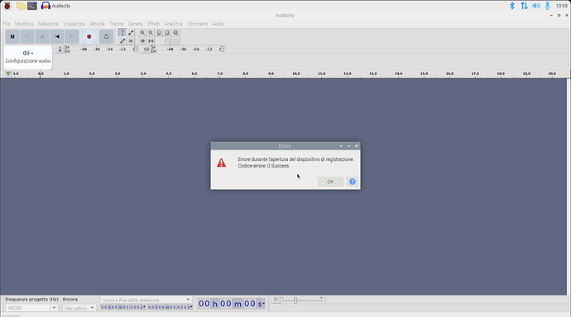Launch the Terminal from taskbar

coord(32,6)
